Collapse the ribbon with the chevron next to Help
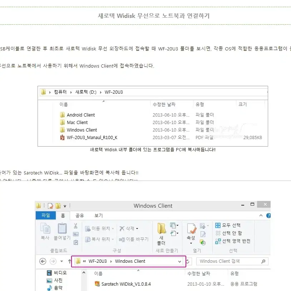The image size is (291, 291). (261, 216)
